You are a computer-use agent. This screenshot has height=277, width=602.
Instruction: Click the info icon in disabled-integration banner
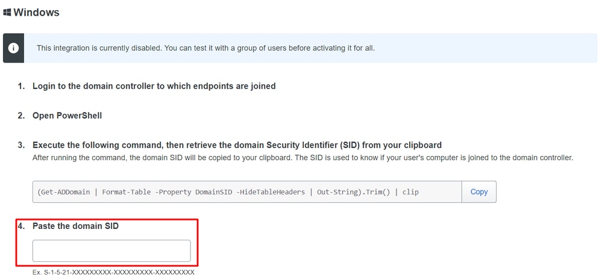[x=13, y=48]
